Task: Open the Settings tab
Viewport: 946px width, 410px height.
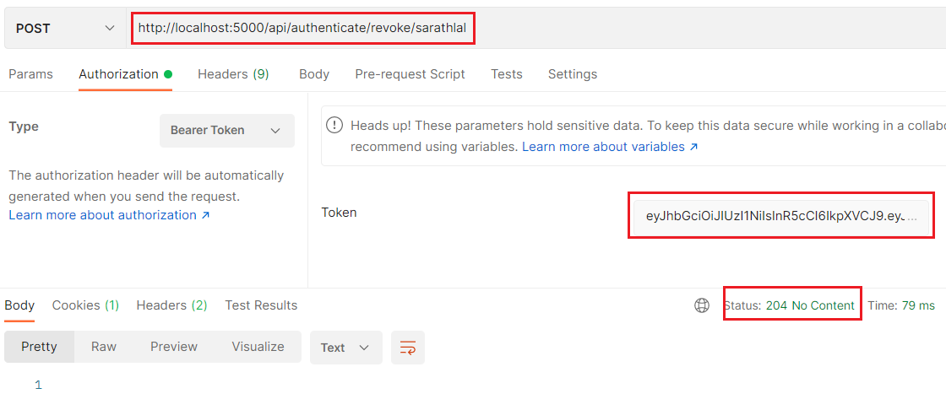Action: (x=573, y=74)
